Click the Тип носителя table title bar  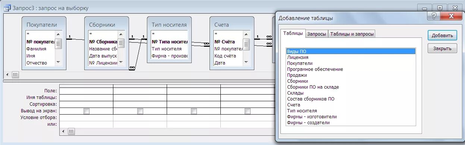tap(169, 24)
